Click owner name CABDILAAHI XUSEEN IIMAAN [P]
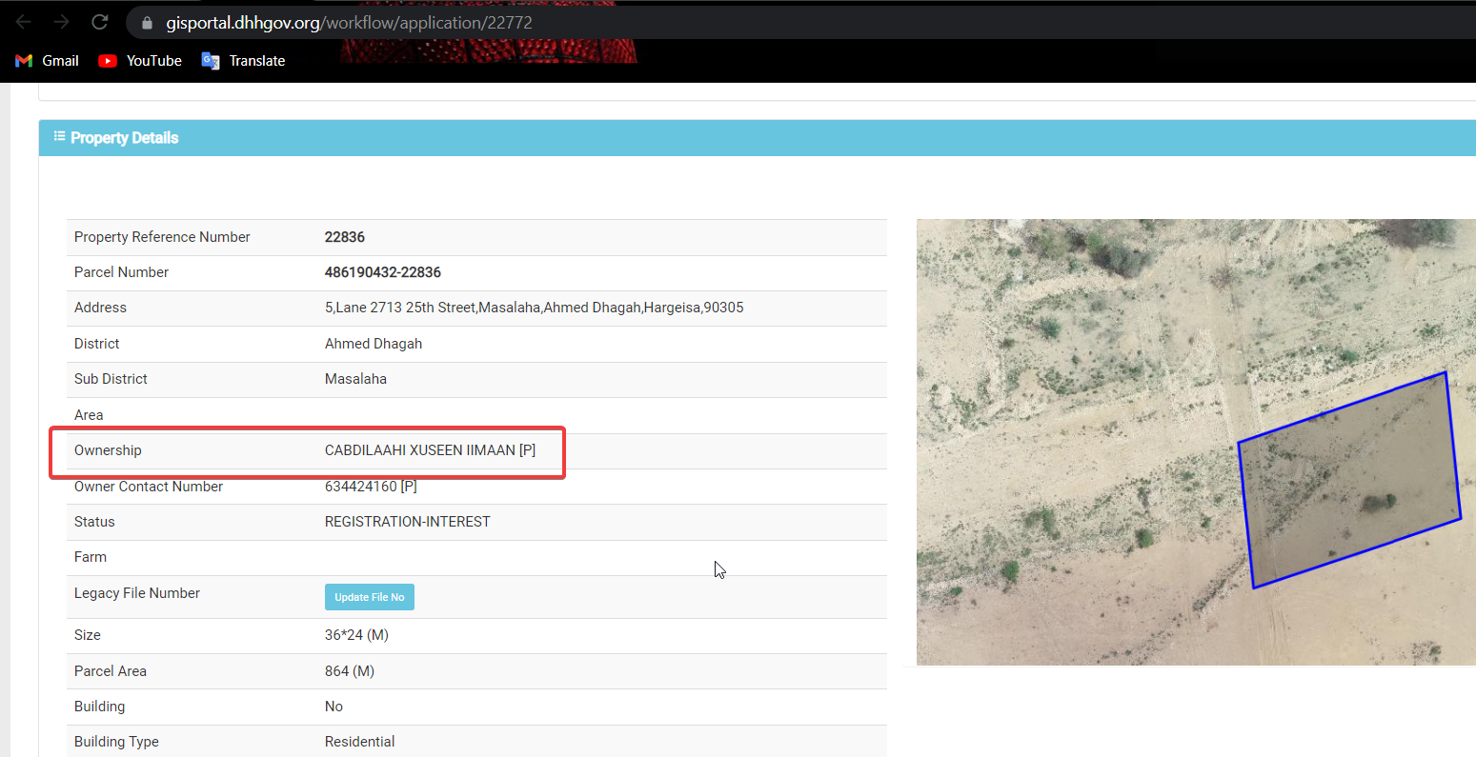Viewport: 1476px width, 757px height. pyautogui.click(x=430, y=450)
